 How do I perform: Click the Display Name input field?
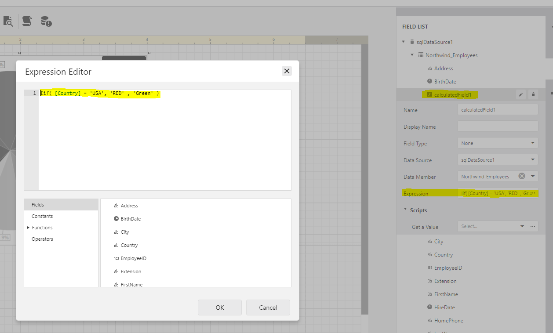coord(498,127)
